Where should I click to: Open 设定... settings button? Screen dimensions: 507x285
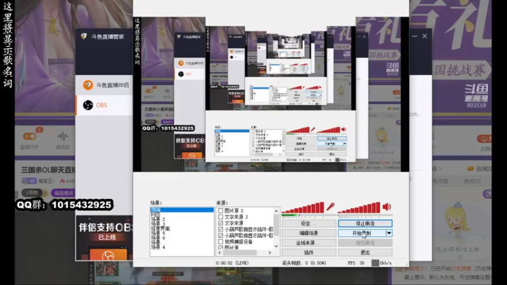[309, 224]
